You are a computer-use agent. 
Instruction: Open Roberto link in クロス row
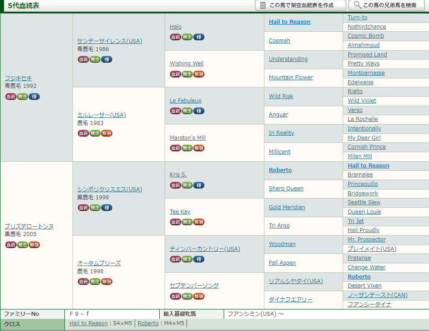click(x=148, y=323)
